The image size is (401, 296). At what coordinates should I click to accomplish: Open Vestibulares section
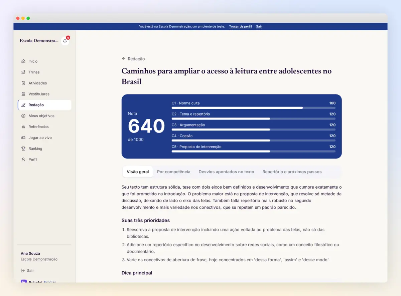44,94
